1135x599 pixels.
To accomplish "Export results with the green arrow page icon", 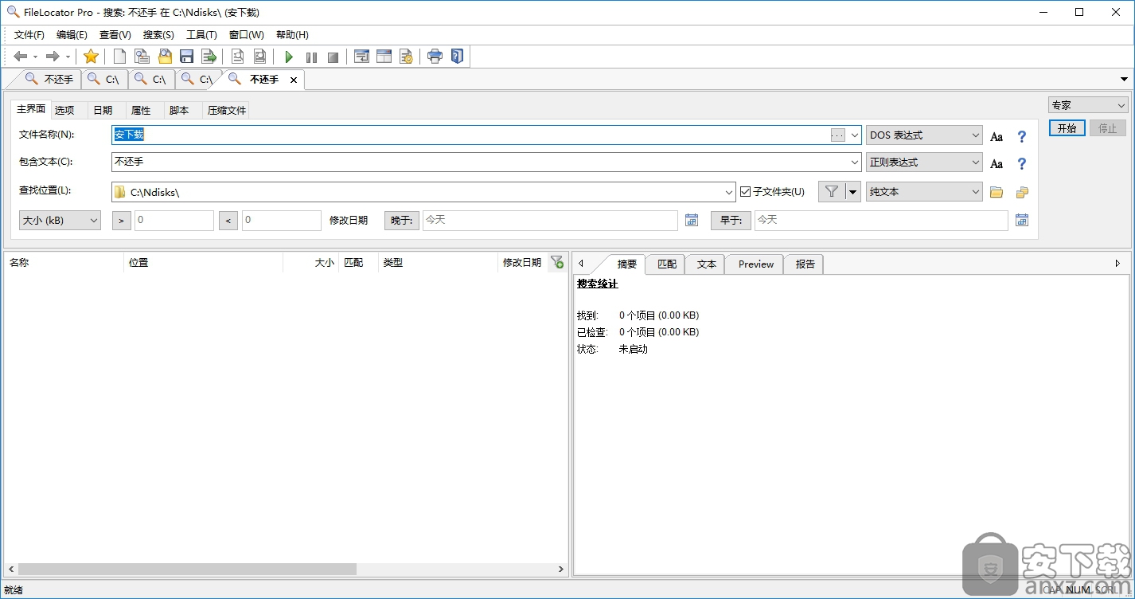I will pos(209,57).
